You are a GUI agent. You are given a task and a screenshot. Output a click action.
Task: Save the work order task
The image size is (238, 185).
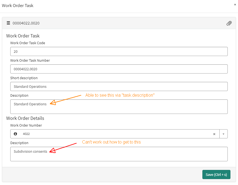216,174
